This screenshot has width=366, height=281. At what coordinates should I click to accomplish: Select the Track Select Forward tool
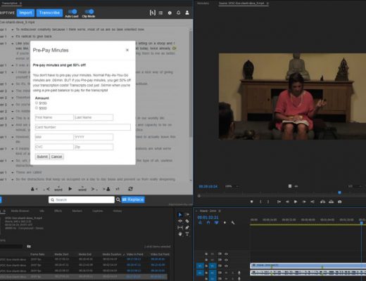coord(187,214)
